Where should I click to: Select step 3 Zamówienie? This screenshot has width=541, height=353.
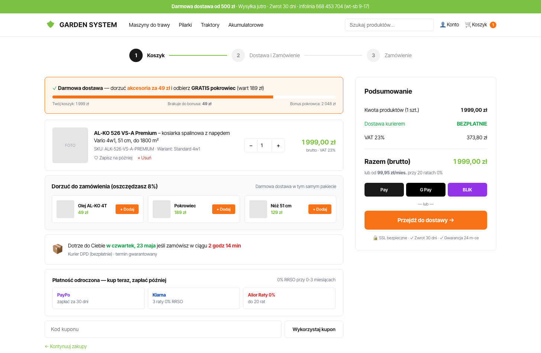pos(389,55)
